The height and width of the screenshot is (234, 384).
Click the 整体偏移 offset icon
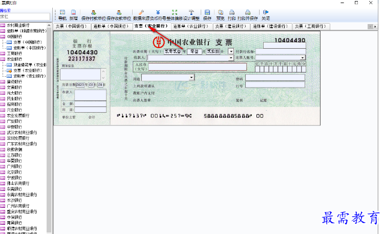pyautogui.click(x=175, y=12)
